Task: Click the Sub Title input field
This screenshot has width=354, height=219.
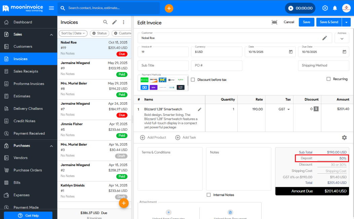Action: (x=163, y=65)
